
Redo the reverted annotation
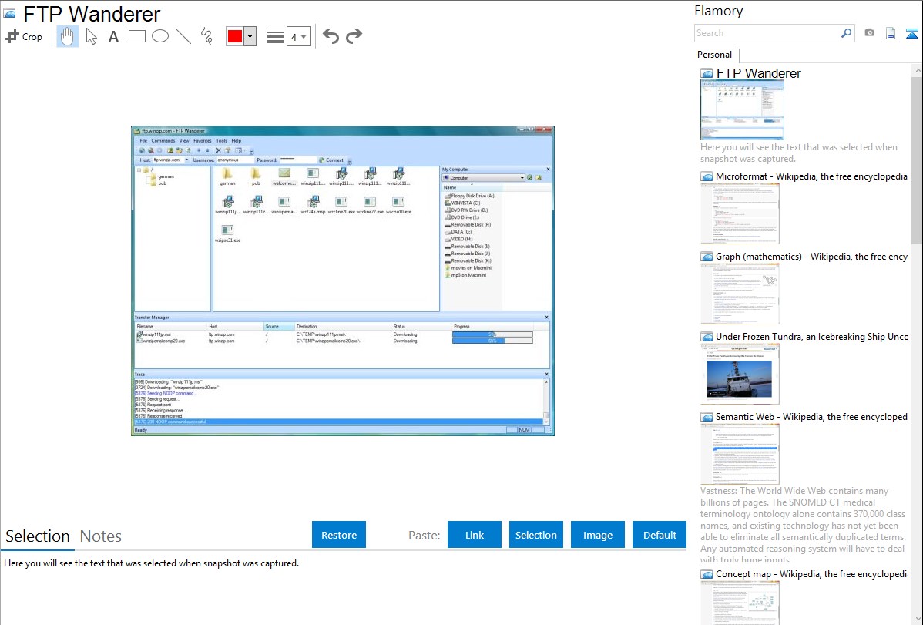[354, 36]
